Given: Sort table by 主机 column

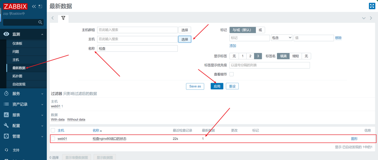Looking at the screenshot, I should pyautogui.click(x=61, y=130).
